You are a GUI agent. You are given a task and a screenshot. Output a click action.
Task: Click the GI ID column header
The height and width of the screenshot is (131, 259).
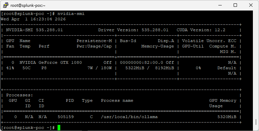click(28, 103)
